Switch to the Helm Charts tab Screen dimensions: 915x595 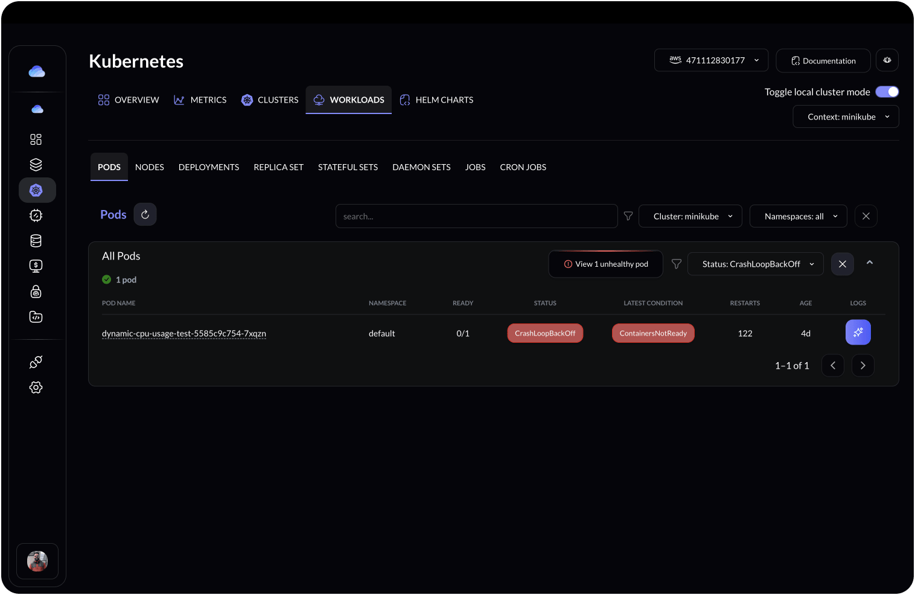point(436,100)
